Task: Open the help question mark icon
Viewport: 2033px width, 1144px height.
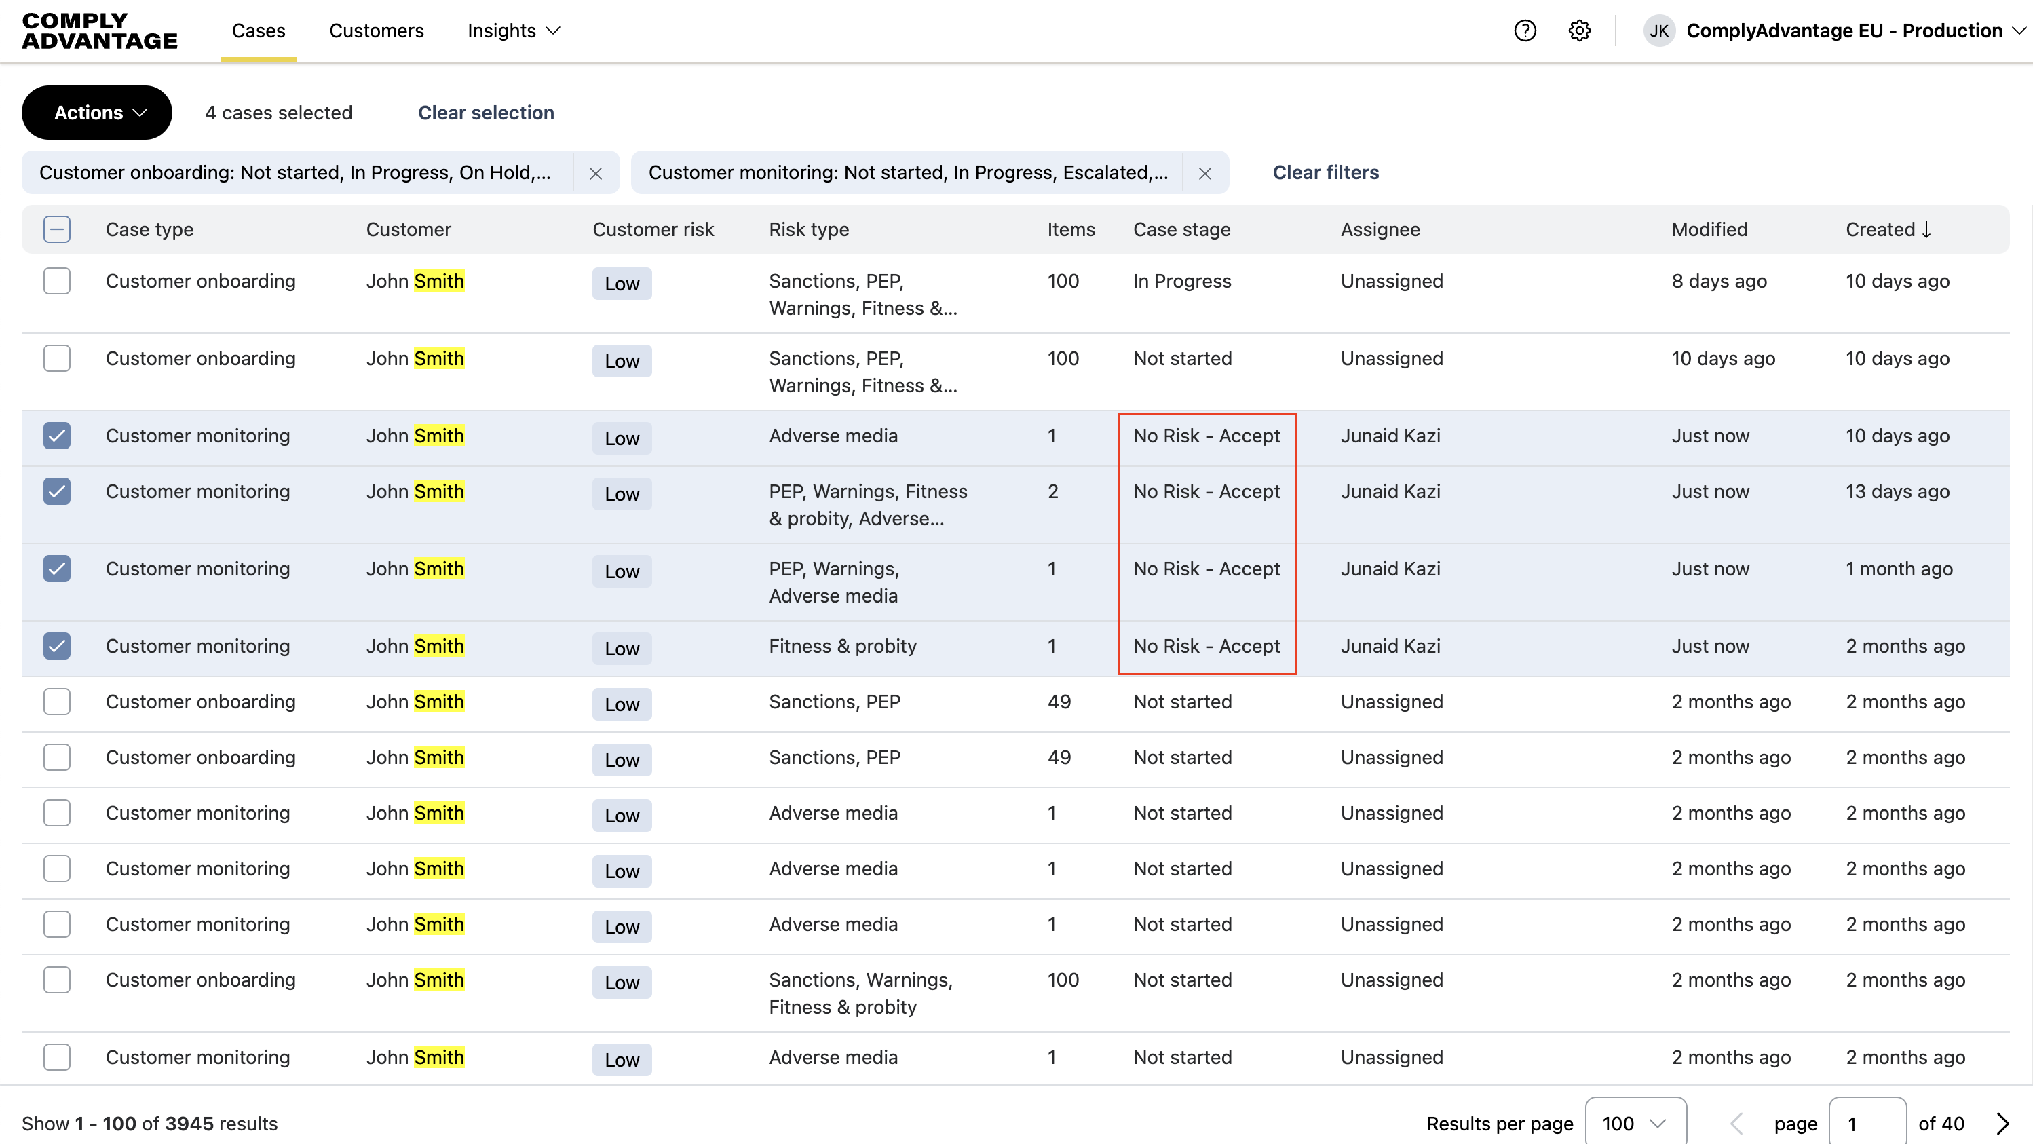Action: 1525,31
